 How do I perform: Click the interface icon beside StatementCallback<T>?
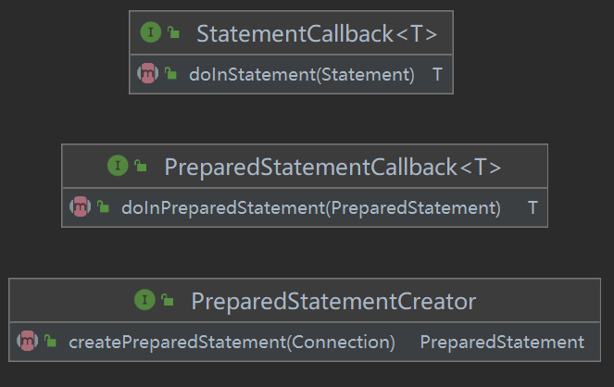pyautogui.click(x=151, y=33)
